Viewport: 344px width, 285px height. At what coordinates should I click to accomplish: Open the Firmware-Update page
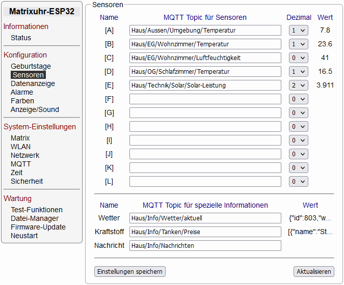tap(38, 227)
